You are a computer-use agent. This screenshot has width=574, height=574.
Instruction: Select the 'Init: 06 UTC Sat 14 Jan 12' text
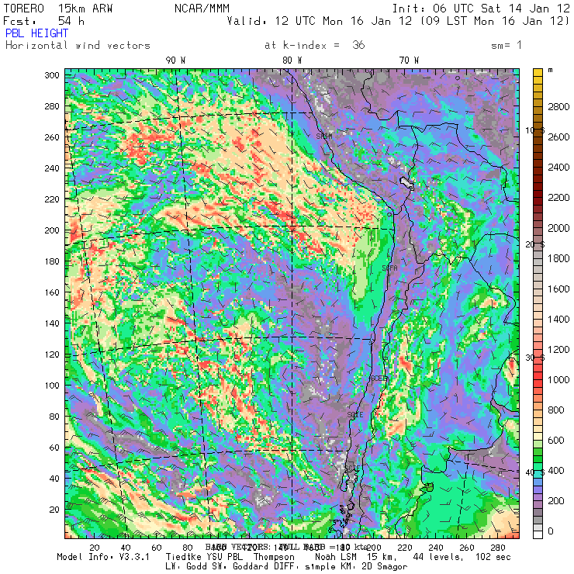(481, 9)
